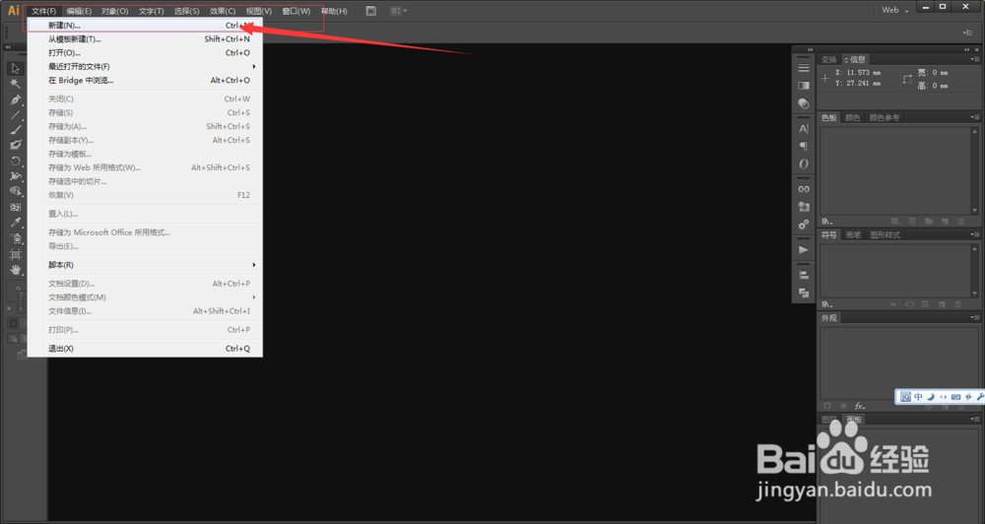Open the Transparency panel icon
Screen dimensions: 985x524
[804, 103]
